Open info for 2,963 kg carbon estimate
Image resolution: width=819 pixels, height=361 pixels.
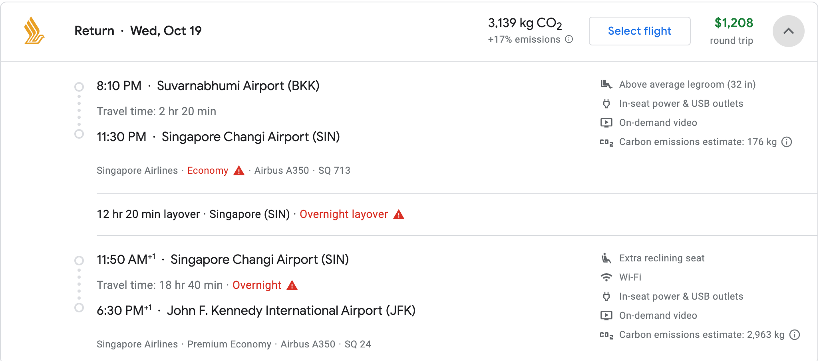tap(795, 335)
